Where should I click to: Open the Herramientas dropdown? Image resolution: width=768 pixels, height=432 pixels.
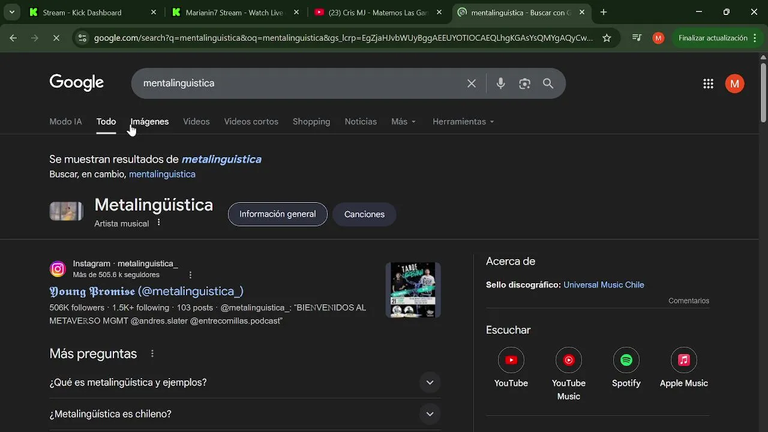[463, 122]
